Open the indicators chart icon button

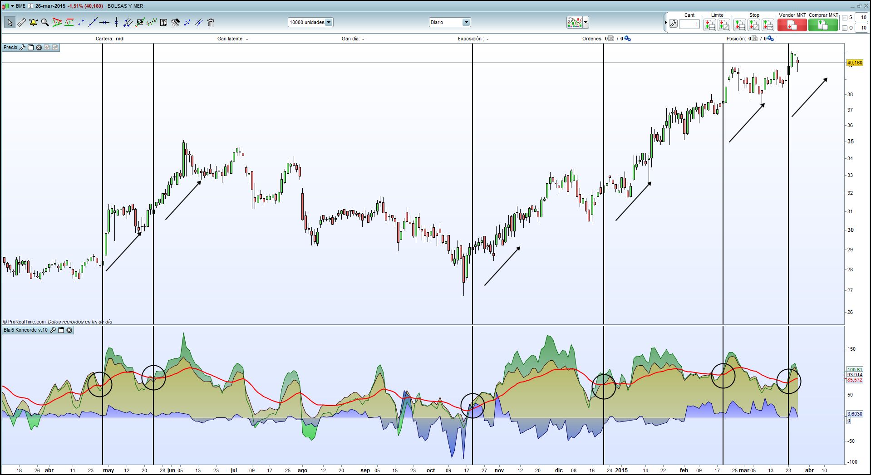pos(575,22)
